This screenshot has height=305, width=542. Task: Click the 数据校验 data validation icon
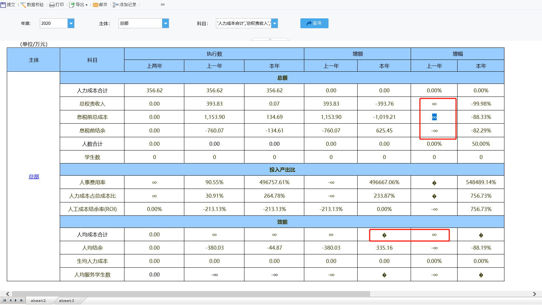pyautogui.click(x=23, y=5)
